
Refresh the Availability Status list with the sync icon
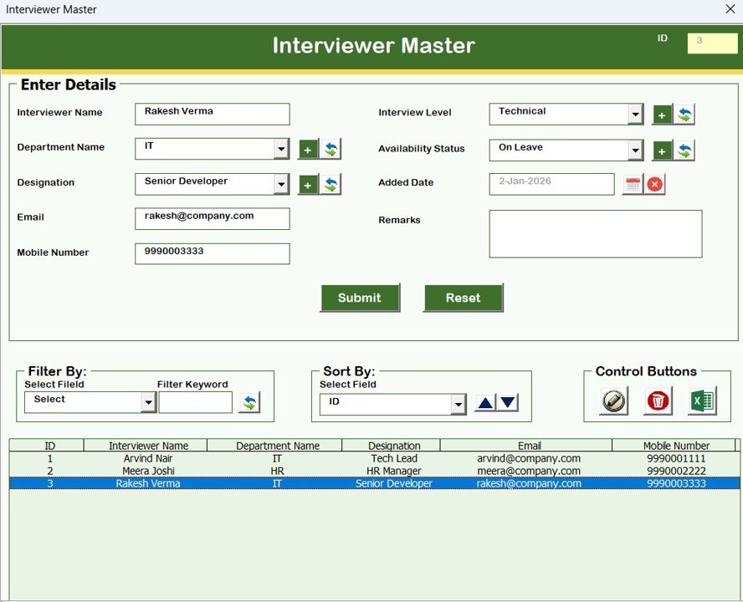click(x=685, y=149)
